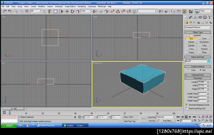214x135 pixels.
Task: Open the Schematic View icon
Action: (x=184, y=12)
